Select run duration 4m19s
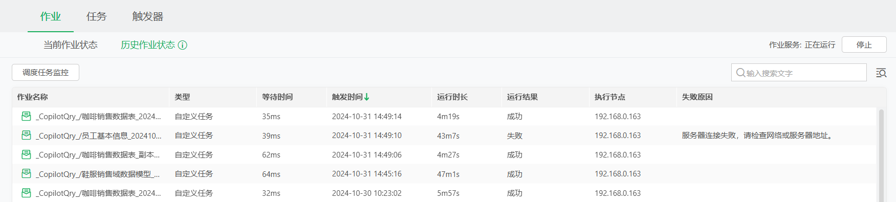The height and width of the screenshot is (202, 896). point(448,117)
